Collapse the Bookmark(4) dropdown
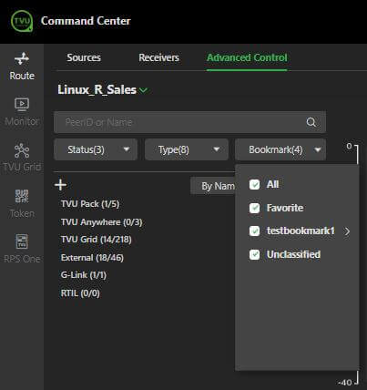367x390 pixels. point(280,149)
